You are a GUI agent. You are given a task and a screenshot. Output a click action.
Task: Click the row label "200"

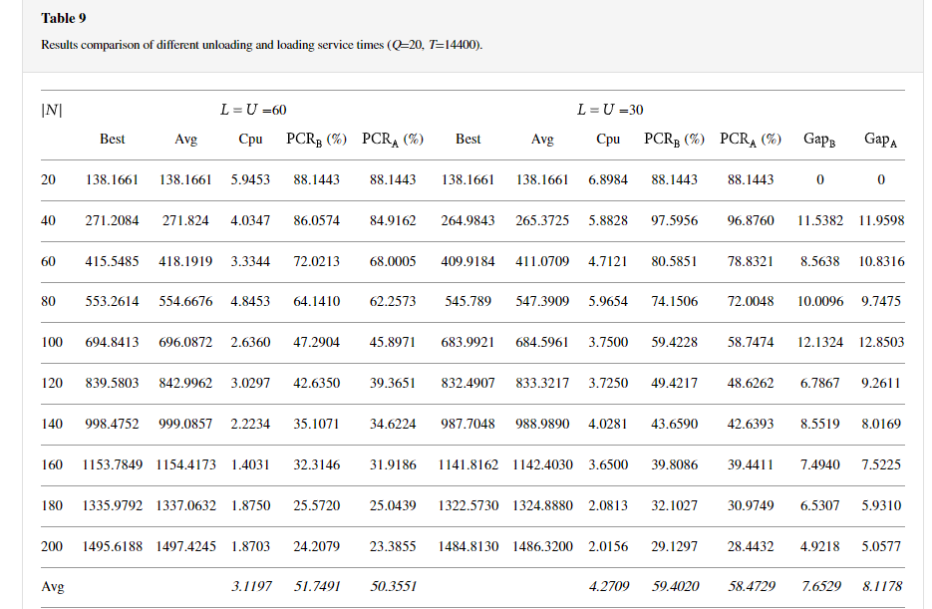coord(52,546)
